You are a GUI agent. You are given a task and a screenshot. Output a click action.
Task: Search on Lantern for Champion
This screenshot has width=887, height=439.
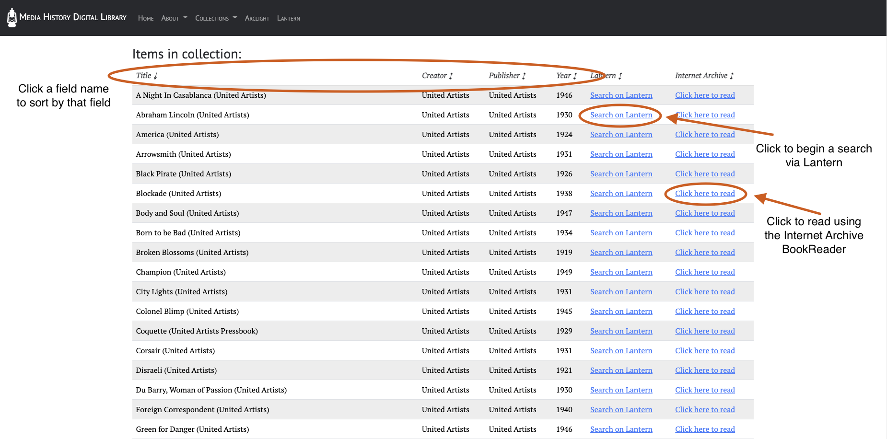coord(621,272)
